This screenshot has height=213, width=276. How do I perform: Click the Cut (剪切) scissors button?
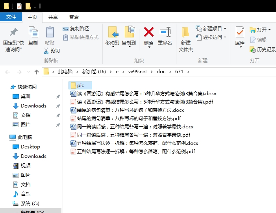point(52,51)
